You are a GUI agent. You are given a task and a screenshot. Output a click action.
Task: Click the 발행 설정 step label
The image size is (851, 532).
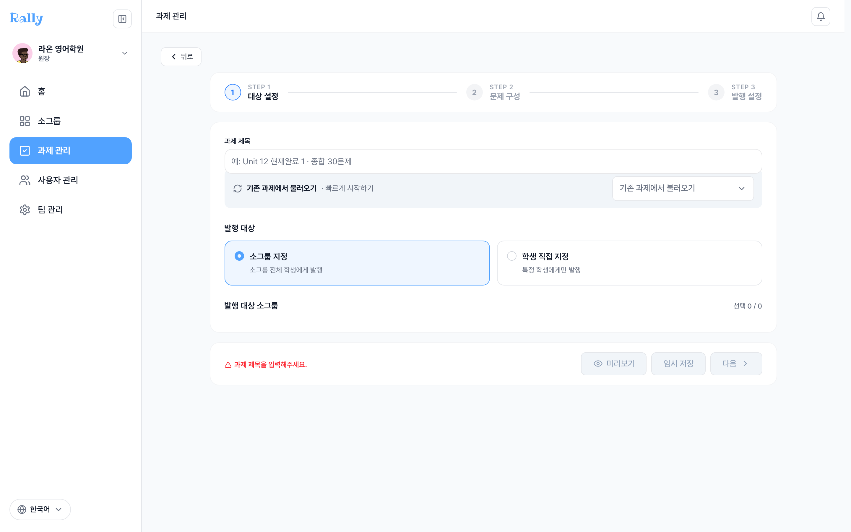(x=747, y=96)
